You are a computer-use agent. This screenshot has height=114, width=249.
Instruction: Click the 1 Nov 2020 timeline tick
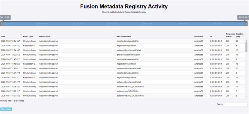pyautogui.click(x=182, y=24)
